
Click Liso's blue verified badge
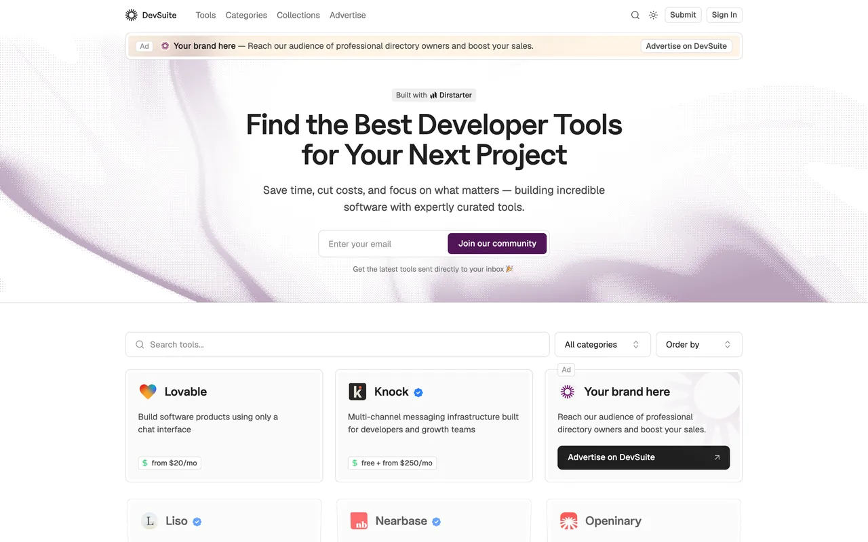(x=197, y=522)
